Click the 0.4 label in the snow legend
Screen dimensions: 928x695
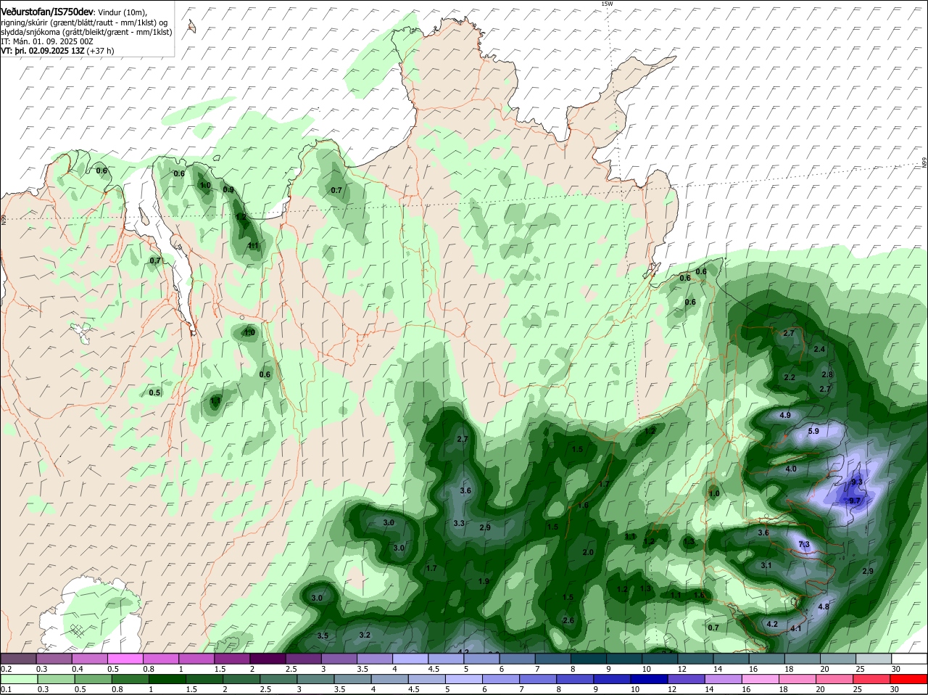click(x=78, y=668)
